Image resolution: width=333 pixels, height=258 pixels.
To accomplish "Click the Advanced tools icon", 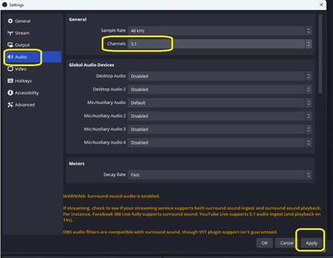I will (10, 105).
